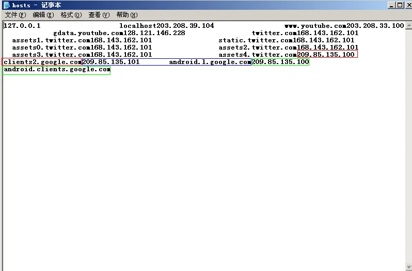The image size is (412, 271).
Task: Open the 格式(O) menu
Action: 71,15
